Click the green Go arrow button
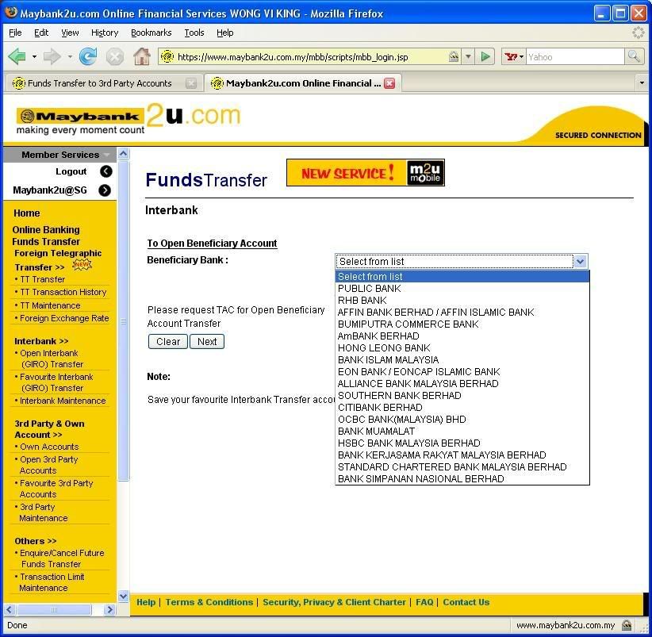The image size is (652, 637). 485,56
